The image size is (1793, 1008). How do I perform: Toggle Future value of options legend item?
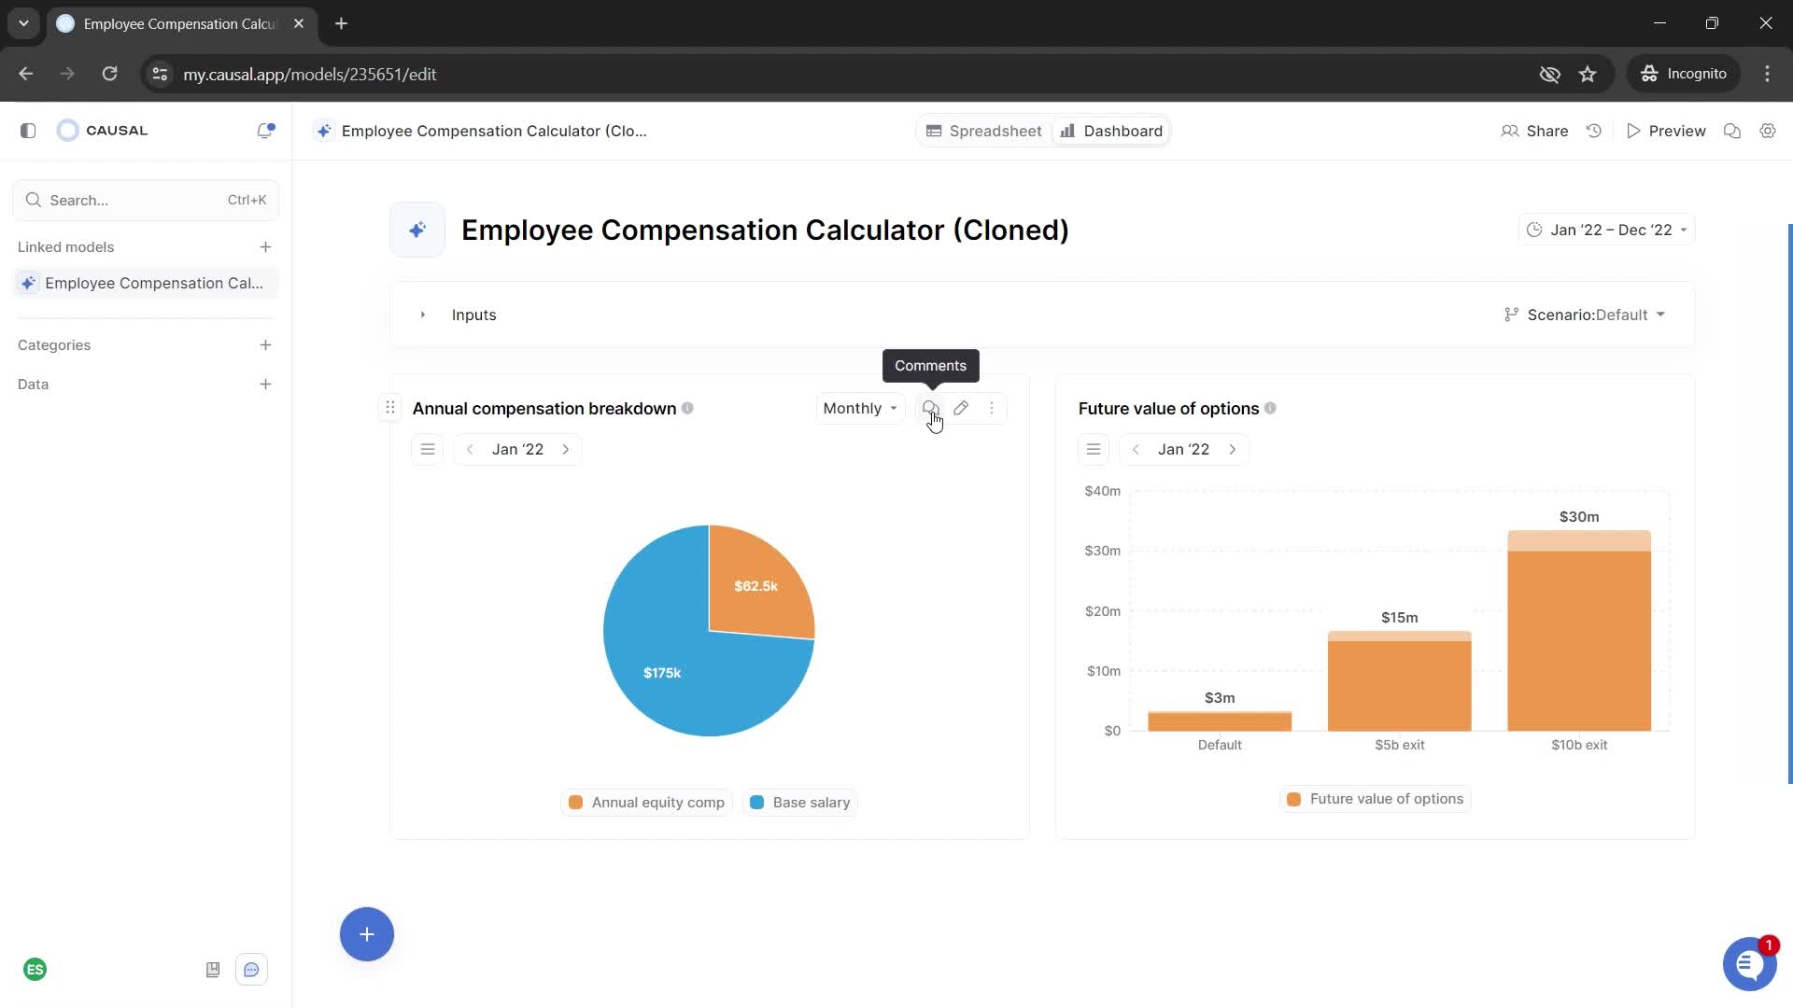click(1375, 799)
